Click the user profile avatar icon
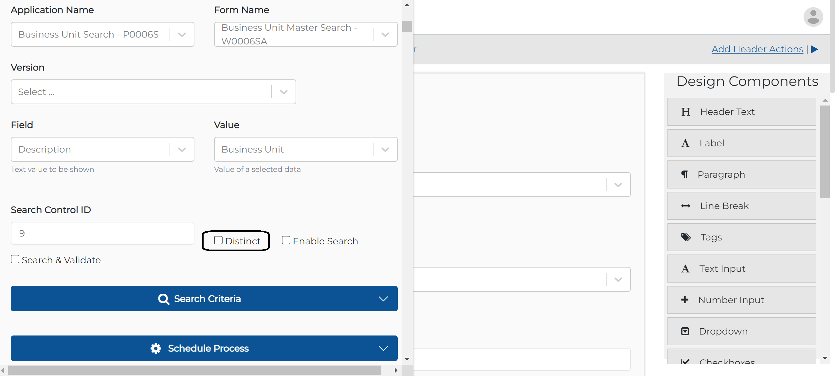This screenshot has width=835, height=376. point(813,17)
